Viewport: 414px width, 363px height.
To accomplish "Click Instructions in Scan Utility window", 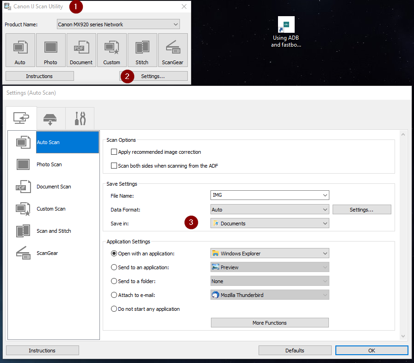I will [40, 76].
